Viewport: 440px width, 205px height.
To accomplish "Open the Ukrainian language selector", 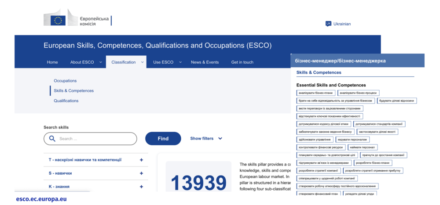I will point(338,24).
